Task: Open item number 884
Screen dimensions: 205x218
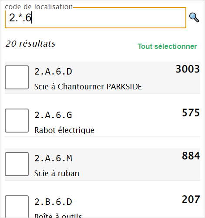Action: point(191,156)
